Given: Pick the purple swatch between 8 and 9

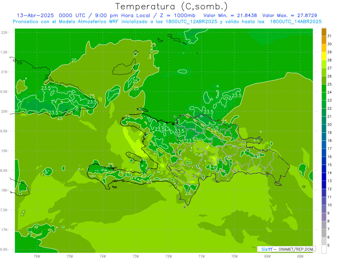Looking at the screenshot, I should 324,217.
